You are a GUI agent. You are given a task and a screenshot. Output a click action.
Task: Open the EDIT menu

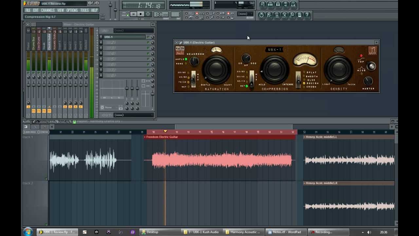(x=36, y=10)
